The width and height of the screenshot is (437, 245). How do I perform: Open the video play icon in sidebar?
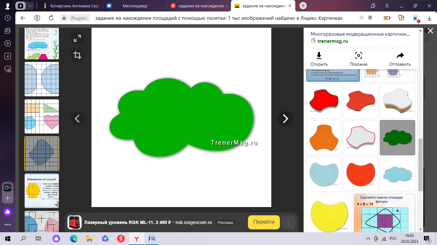pos(8,43)
